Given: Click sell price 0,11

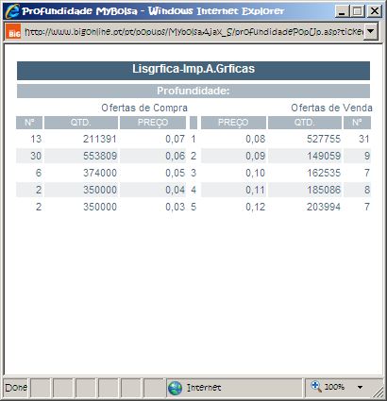Looking at the screenshot, I should click(256, 190).
